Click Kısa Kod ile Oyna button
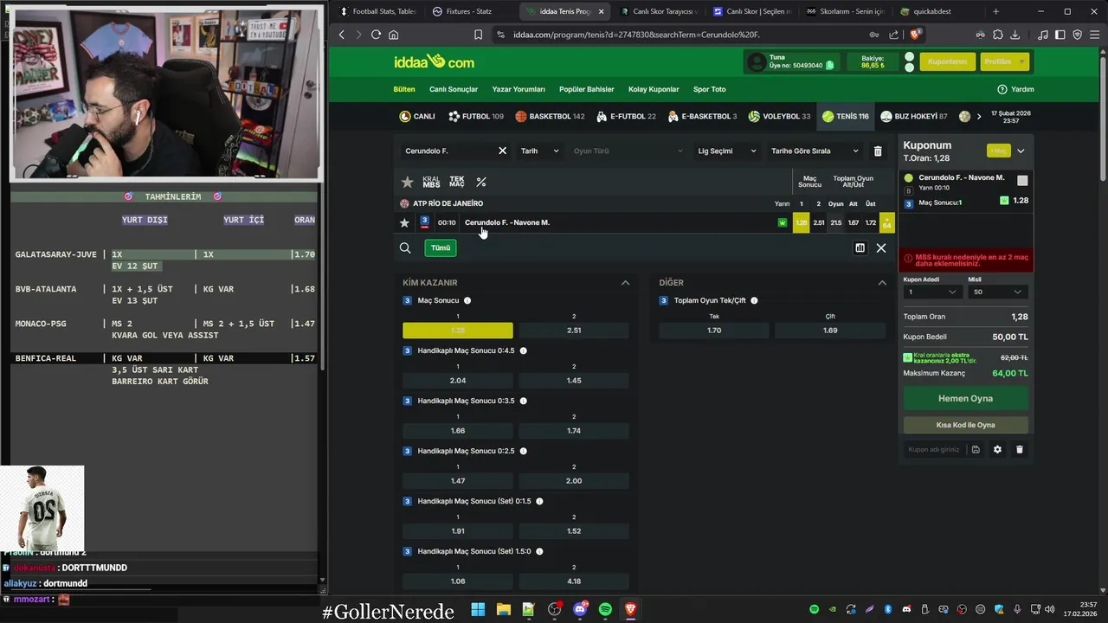Image resolution: width=1108 pixels, height=623 pixels. click(965, 425)
